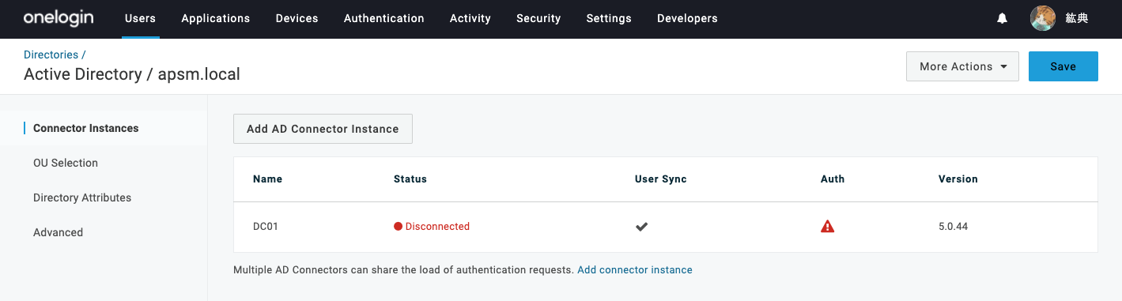Click the Auth warning triangle for DC01
The height and width of the screenshot is (301, 1122).
point(828,227)
